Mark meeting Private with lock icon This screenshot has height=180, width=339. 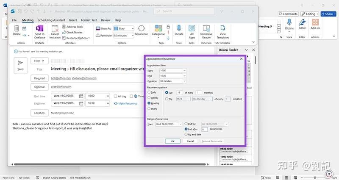168,27
